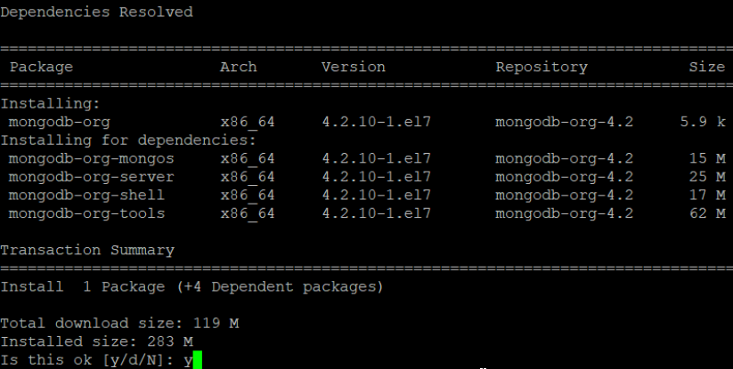733x369 pixels.
Task: Click the "Dependencies Resolved" heading line
Action: pos(96,12)
